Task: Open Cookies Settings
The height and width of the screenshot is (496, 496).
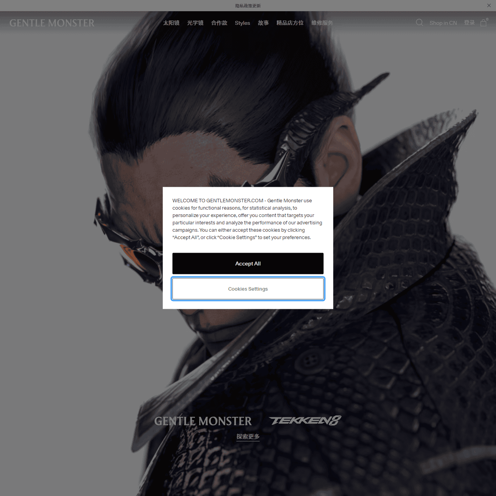Action: 248,289
